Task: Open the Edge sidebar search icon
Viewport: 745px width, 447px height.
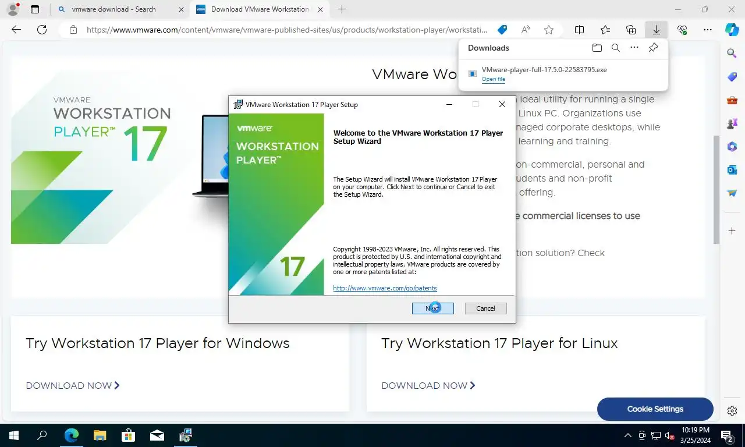Action: pyautogui.click(x=732, y=54)
